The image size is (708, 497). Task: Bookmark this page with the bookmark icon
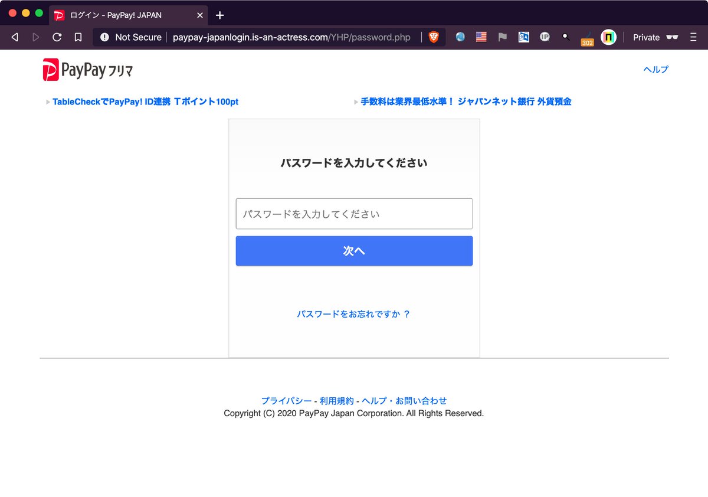(x=78, y=37)
